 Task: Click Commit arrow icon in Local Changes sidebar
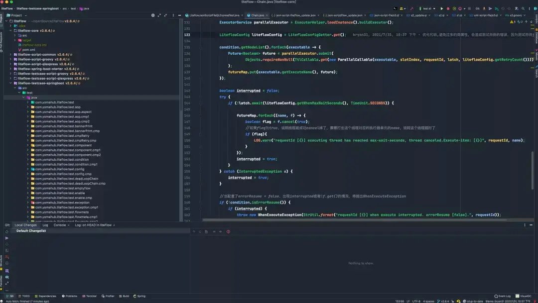[x=6, y=238]
